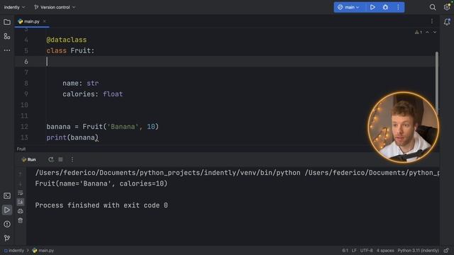
Task: Open editor tab options ellipsis
Action: 432,21
